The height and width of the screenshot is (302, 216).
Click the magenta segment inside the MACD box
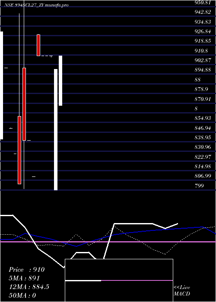point(137,280)
